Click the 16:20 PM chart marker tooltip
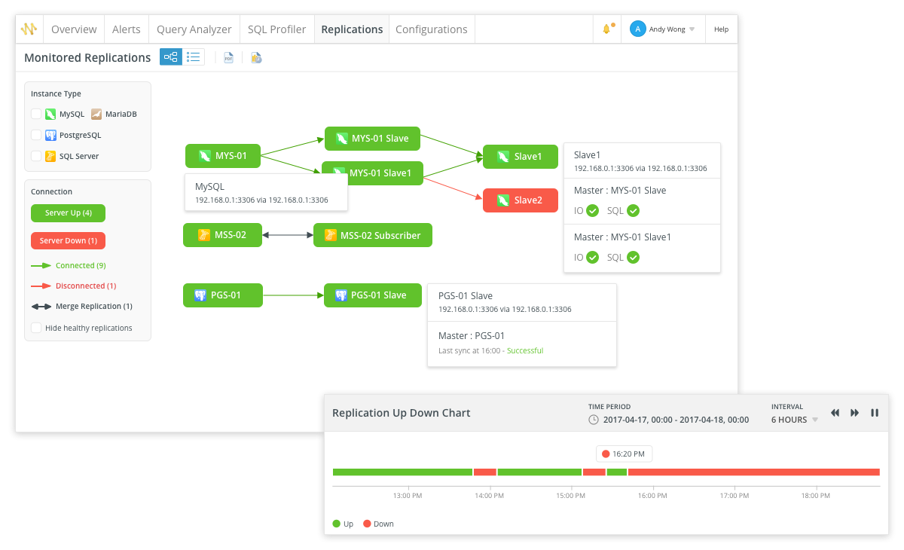 tap(625, 454)
